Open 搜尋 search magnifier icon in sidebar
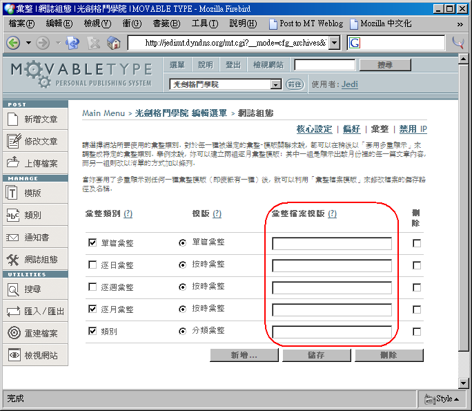Image resolution: width=472 pixels, height=411 pixels. coord(13,289)
